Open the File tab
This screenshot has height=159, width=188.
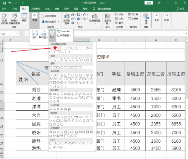coord(4,9)
